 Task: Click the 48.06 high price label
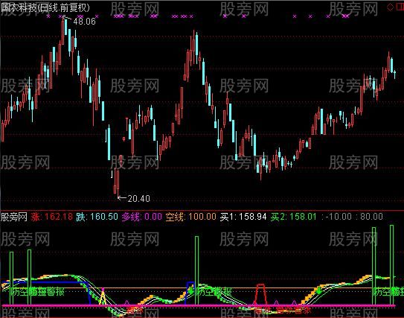(x=84, y=22)
